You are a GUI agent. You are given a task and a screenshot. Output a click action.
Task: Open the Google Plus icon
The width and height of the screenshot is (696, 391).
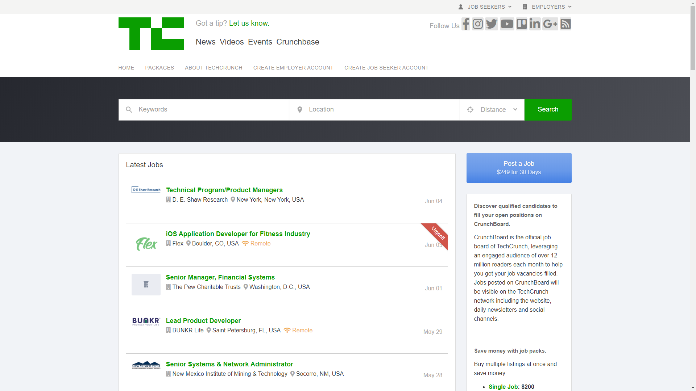coord(550,24)
